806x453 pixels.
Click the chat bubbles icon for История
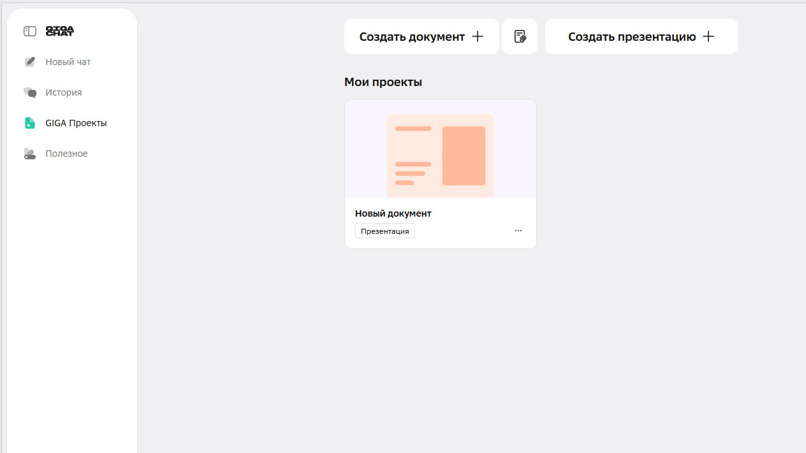(30, 92)
